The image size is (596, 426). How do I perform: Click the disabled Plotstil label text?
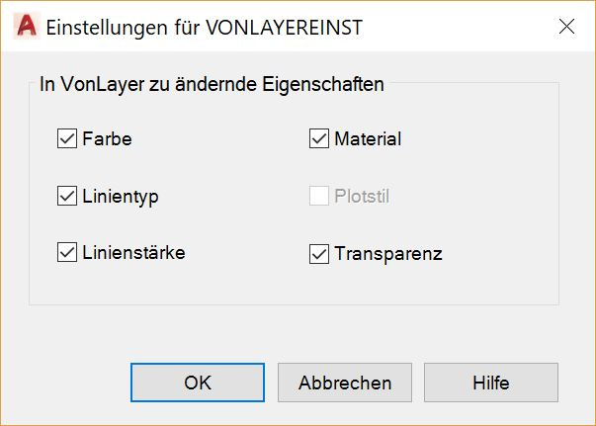click(x=362, y=196)
